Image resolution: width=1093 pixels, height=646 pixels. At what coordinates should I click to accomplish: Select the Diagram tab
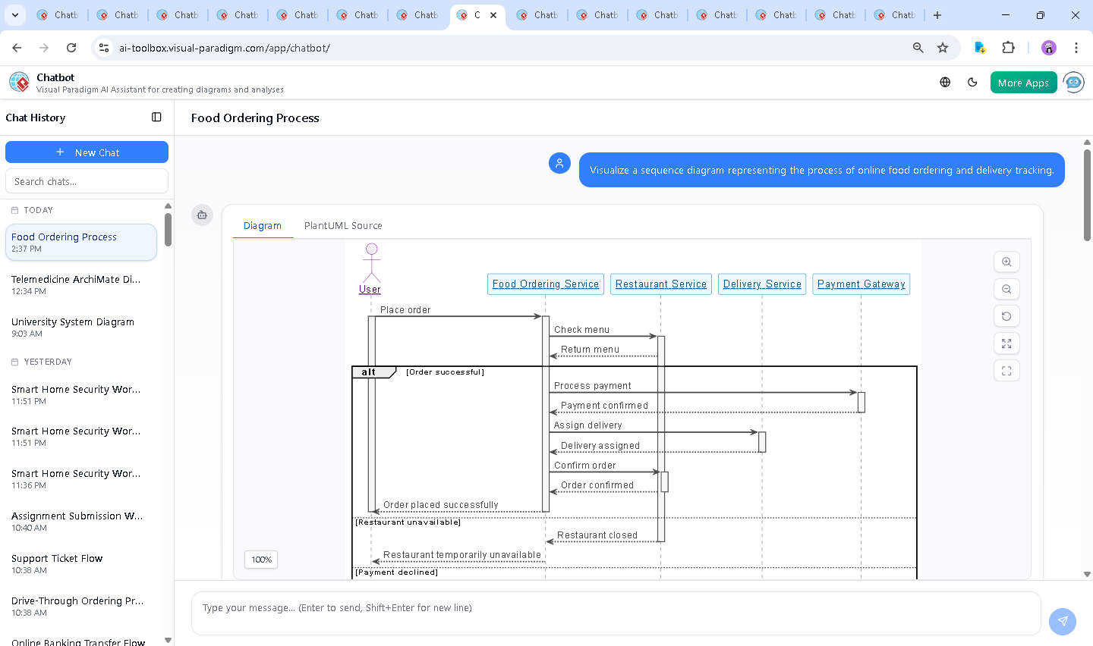point(263,226)
